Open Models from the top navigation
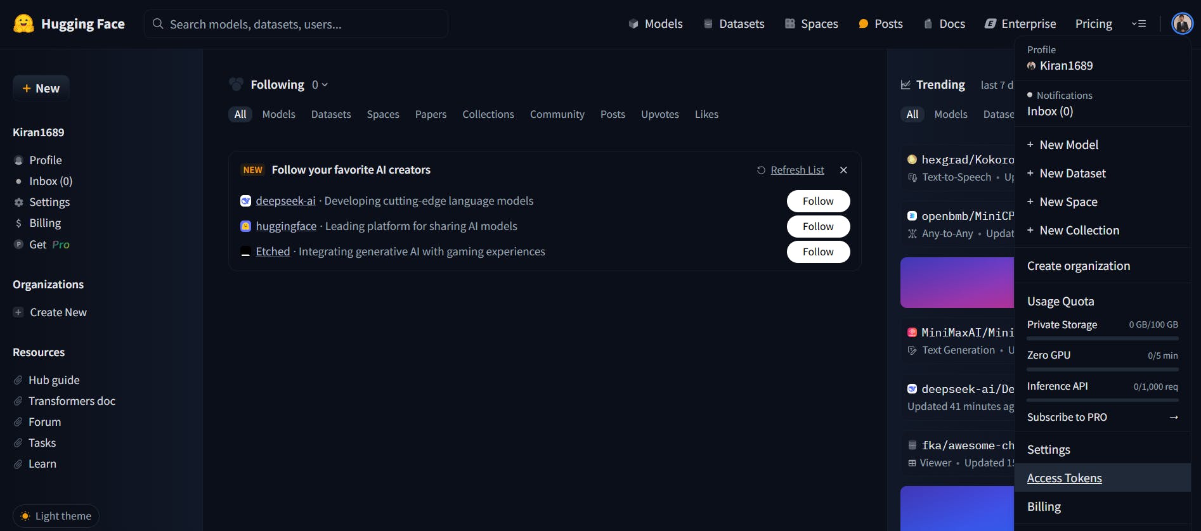1201x531 pixels. (x=656, y=24)
